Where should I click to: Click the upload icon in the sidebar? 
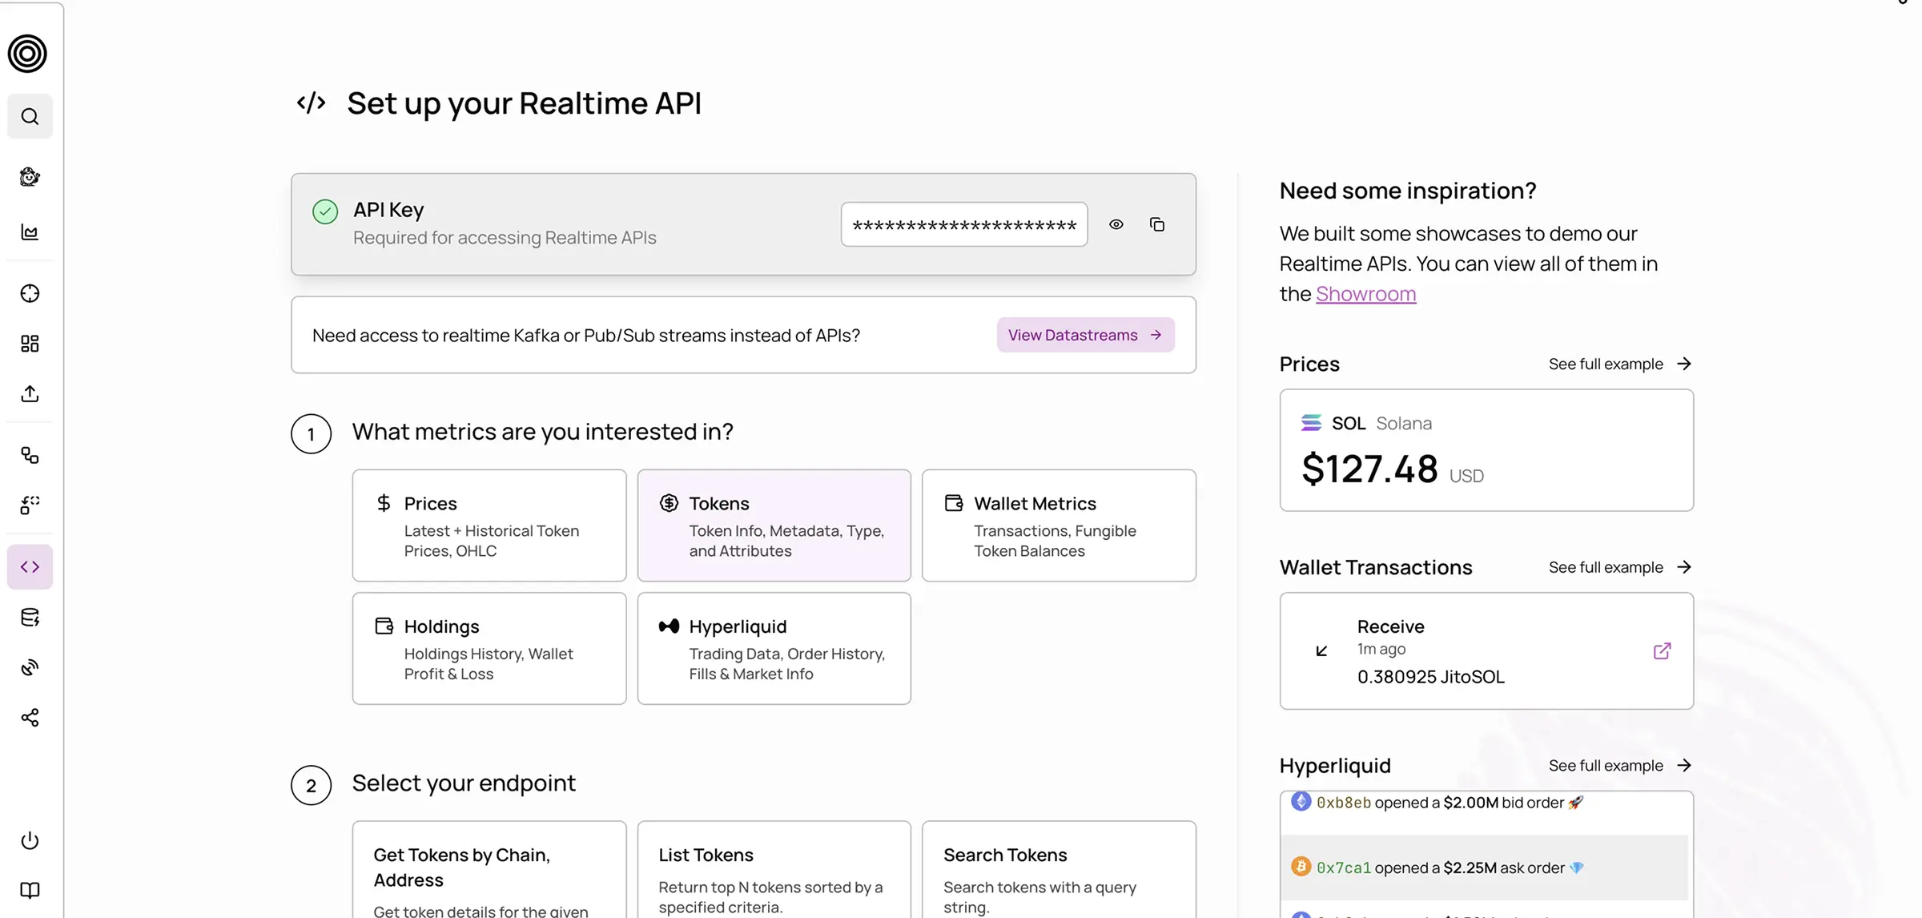click(30, 393)
